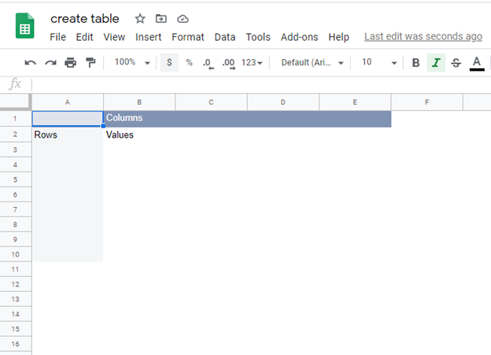Open Last edit was seconds ago link
Viewport: 491px width, 355px height.
click(x=423, y=37)
